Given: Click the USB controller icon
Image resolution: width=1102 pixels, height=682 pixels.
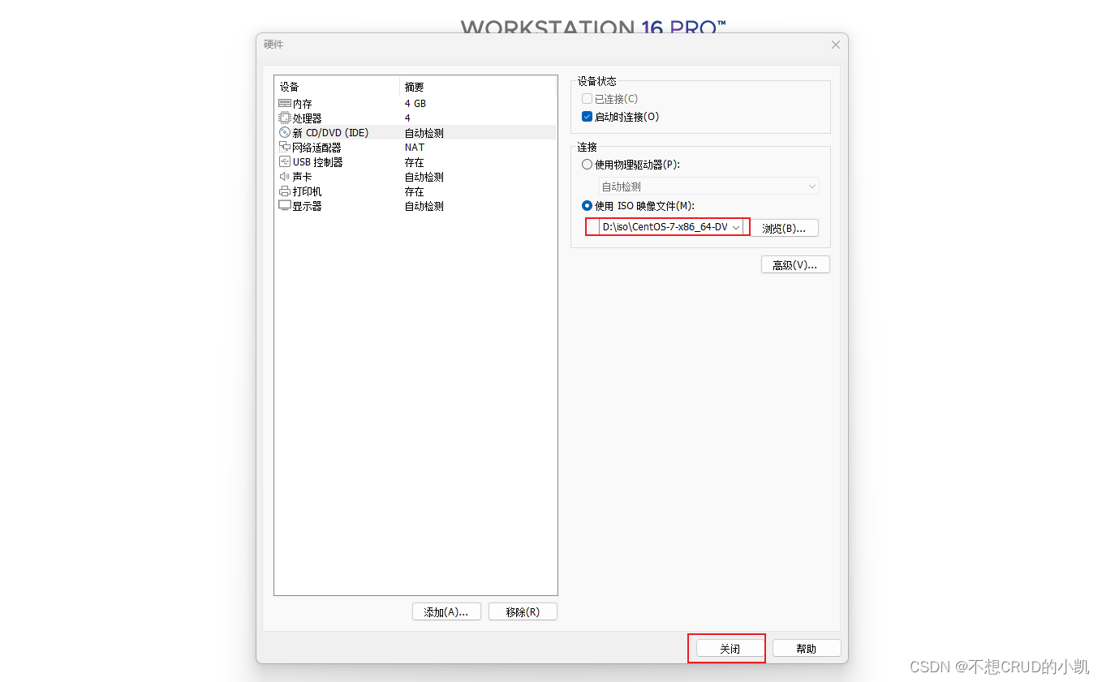Looking at the screenshot, I should pyautogui.click(x=284, y=162).
